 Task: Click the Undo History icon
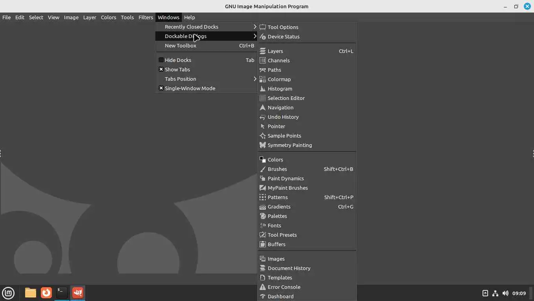point(263,117)
